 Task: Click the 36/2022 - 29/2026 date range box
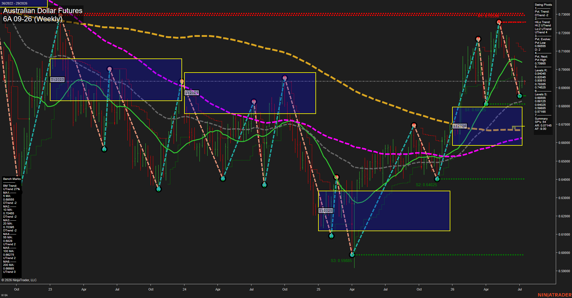[23, 3]
